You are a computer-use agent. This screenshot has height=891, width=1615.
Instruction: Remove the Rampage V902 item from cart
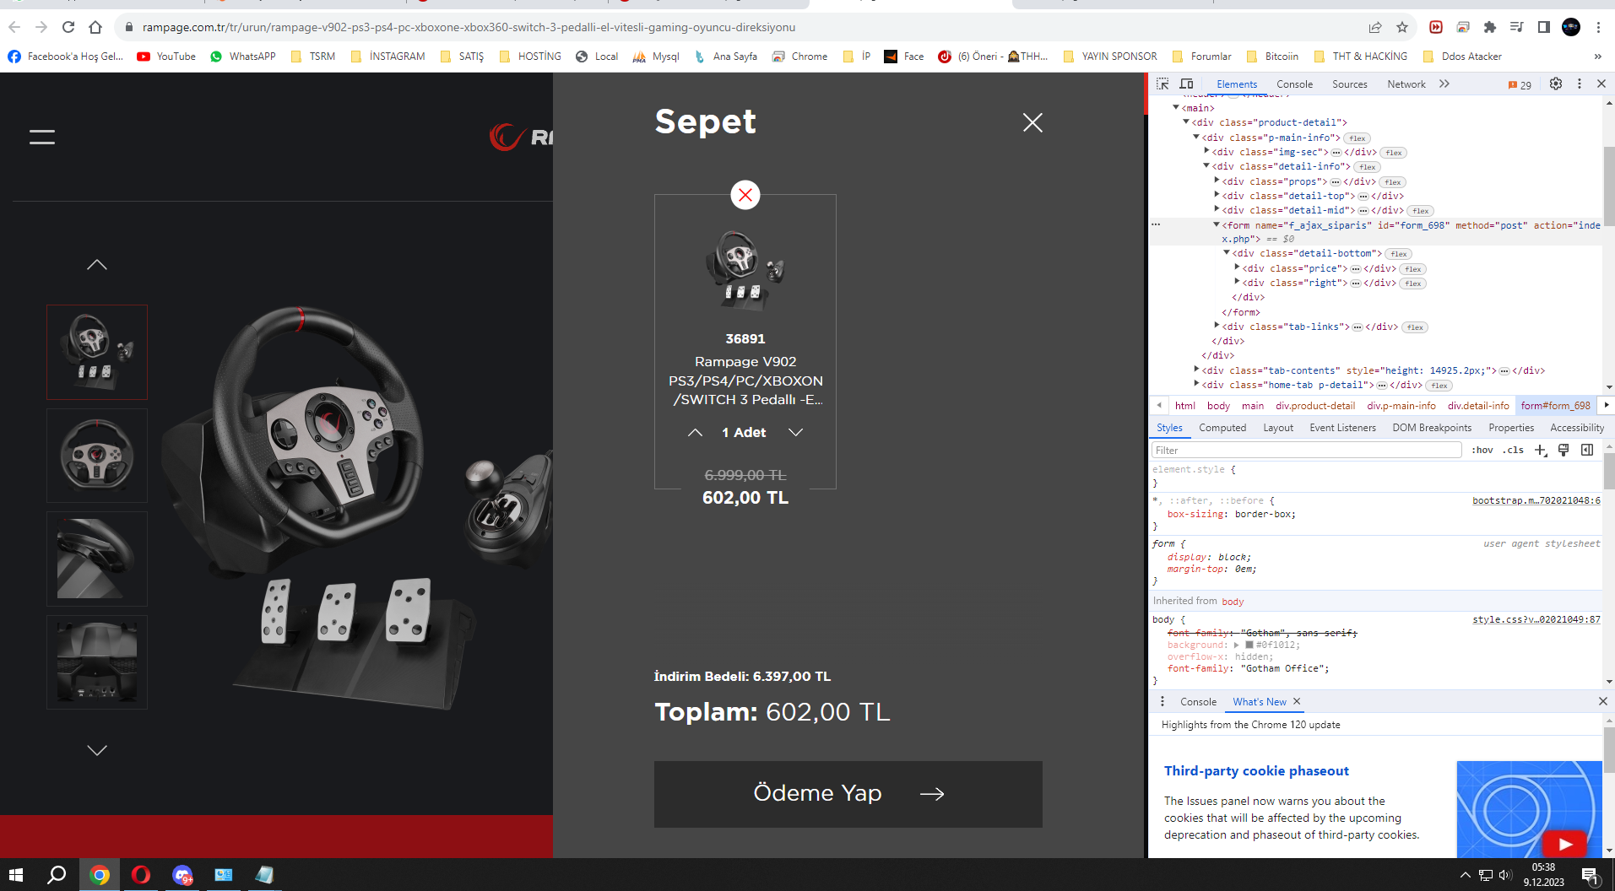tap(745, 195)
